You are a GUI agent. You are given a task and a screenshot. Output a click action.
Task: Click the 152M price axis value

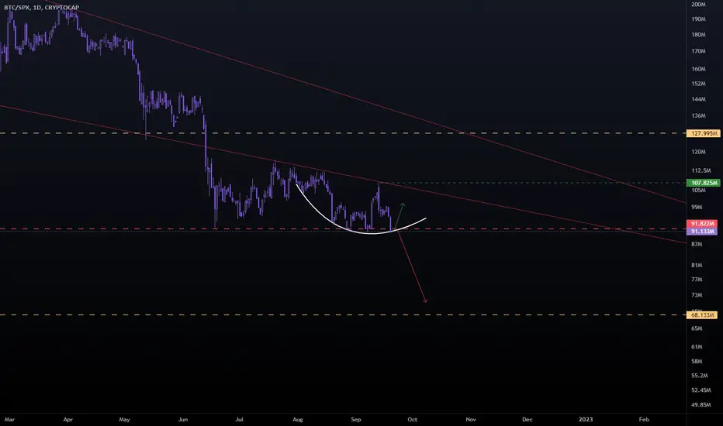[x=698, y=84]
